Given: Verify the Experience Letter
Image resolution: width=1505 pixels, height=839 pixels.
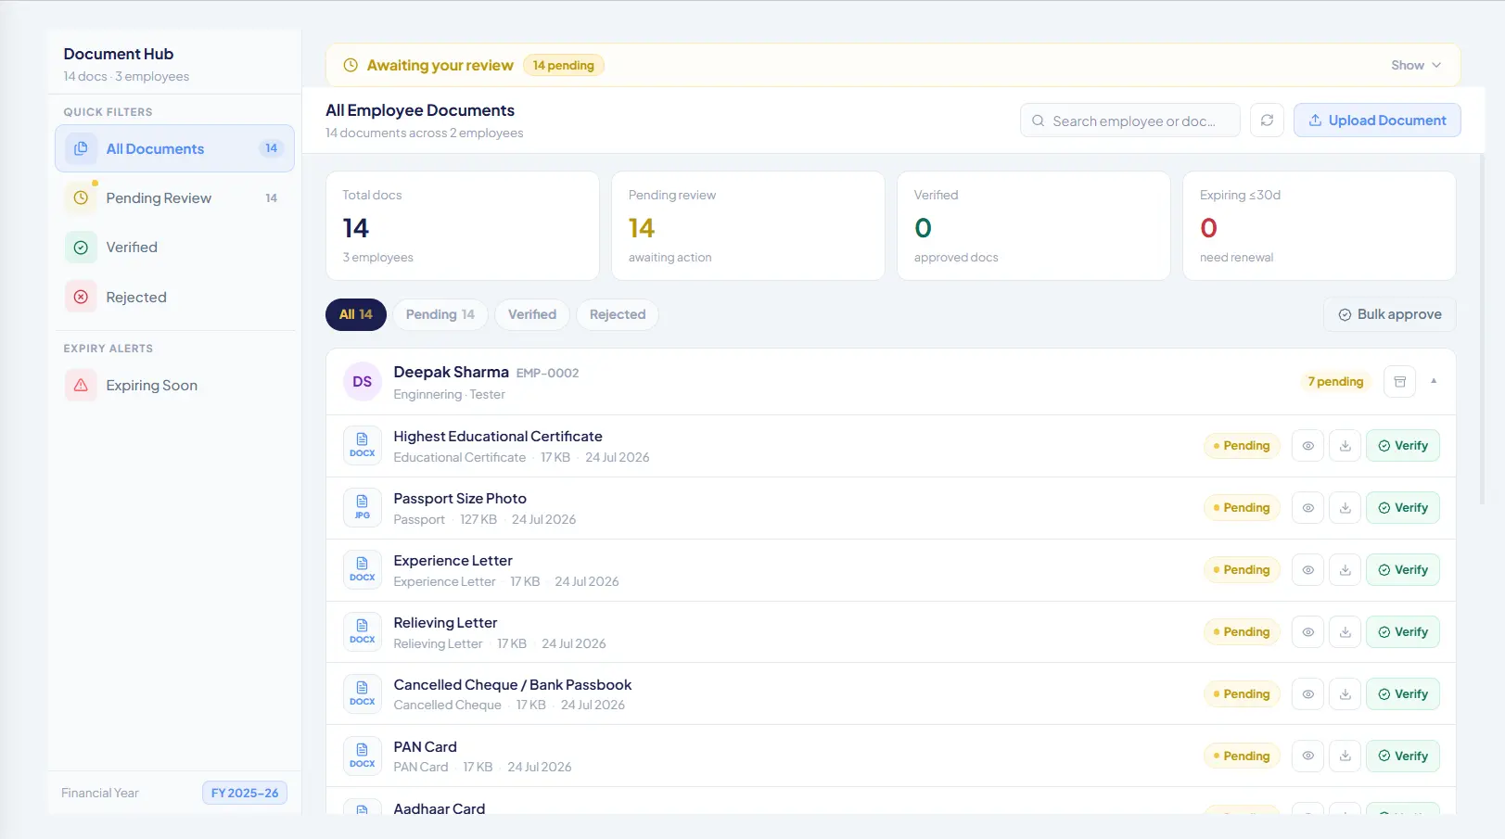Looking at the screenshot, I should tap(1403, 570).
